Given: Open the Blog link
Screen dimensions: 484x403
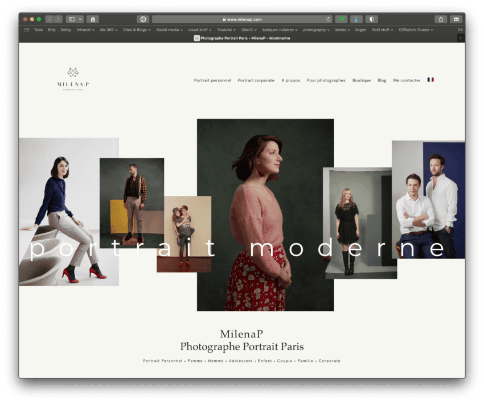Looking at the screenshot, I should pyautogui.click(x=382, y=80).
